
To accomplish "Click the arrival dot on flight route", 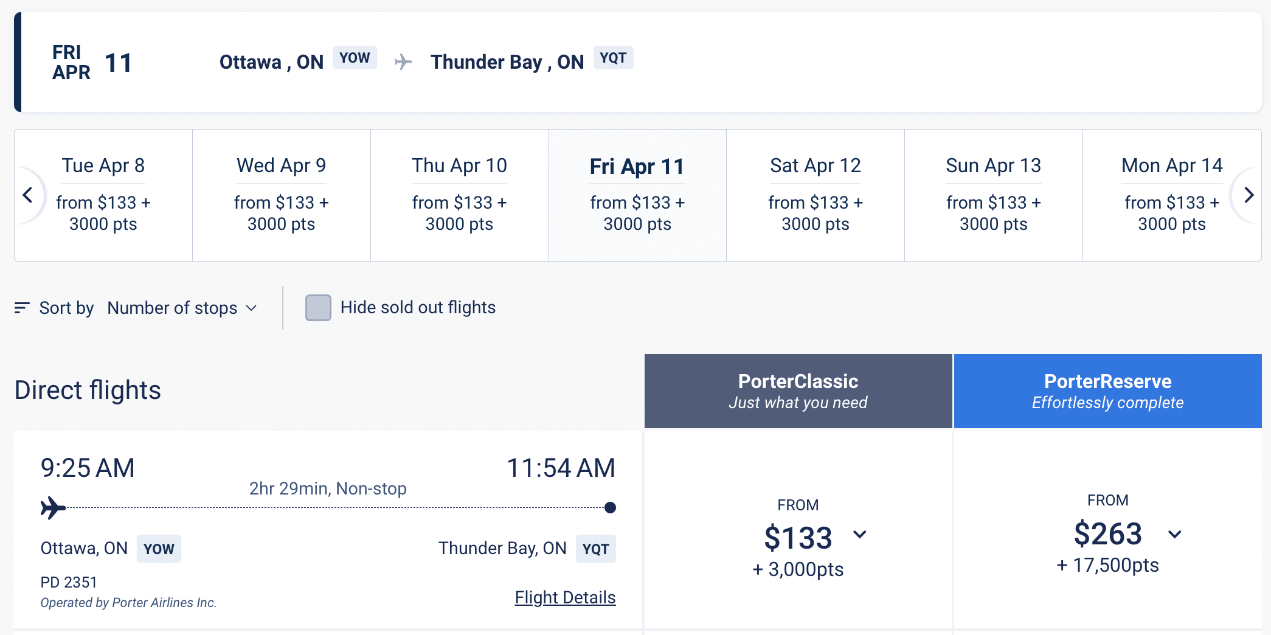I will pyautogui.click(x=610, y=507).
